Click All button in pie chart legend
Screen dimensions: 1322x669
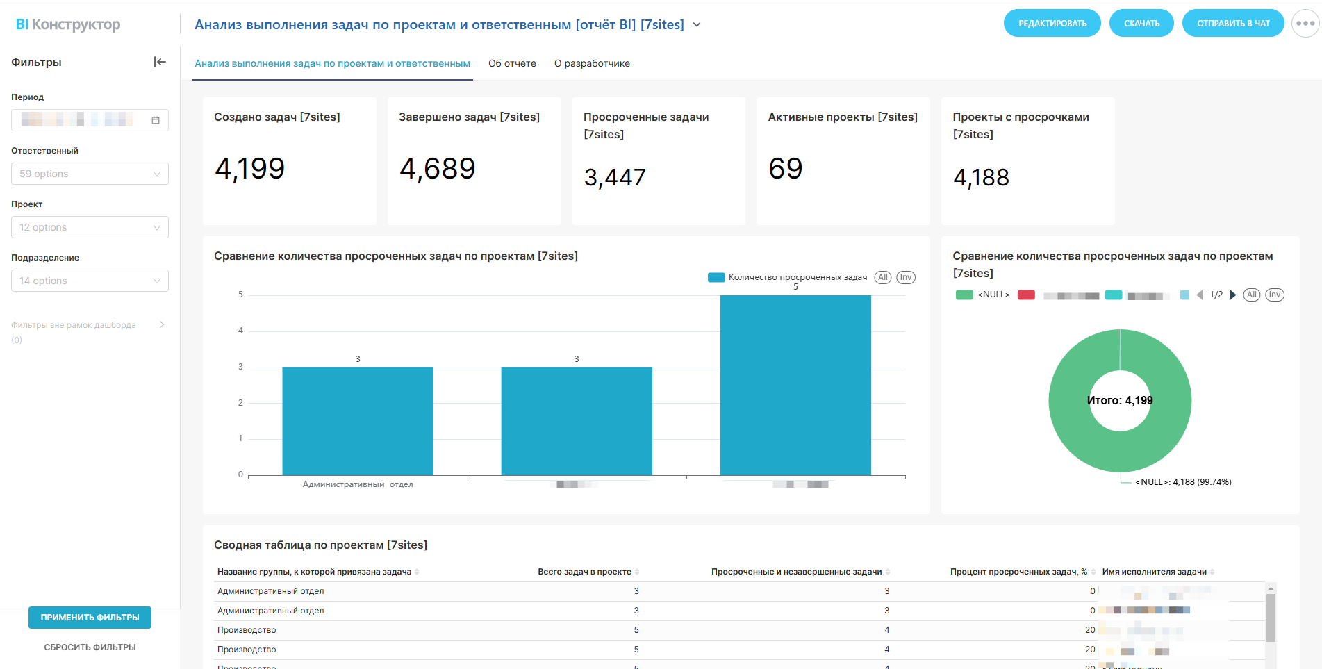(x=1251, y=295)
